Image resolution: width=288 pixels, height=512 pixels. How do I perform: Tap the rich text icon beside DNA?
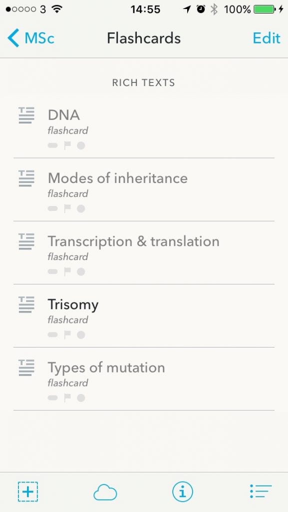[26, 115]
